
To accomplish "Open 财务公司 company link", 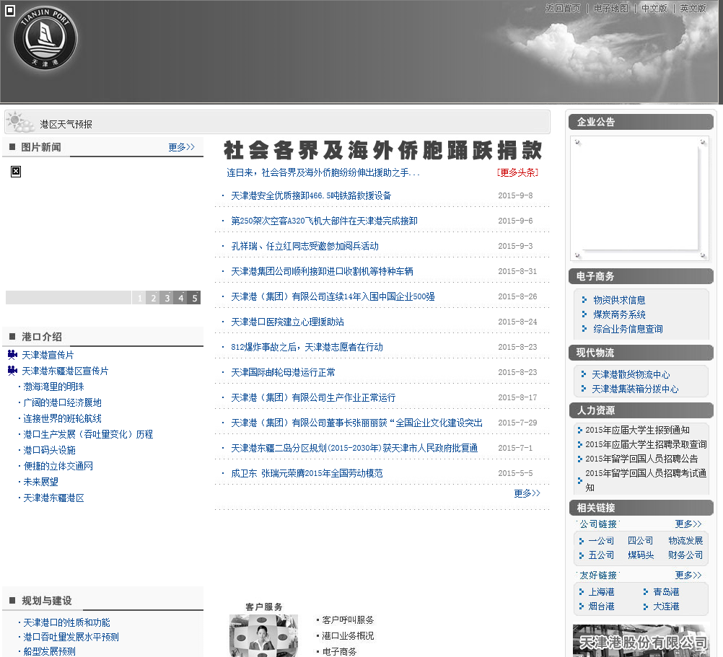I will [685, 555].
